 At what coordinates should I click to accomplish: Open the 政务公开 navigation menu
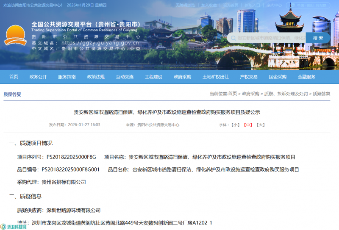click(38, 77)
